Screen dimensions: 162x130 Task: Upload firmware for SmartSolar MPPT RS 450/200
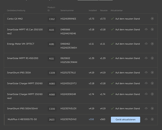(146, 58)
